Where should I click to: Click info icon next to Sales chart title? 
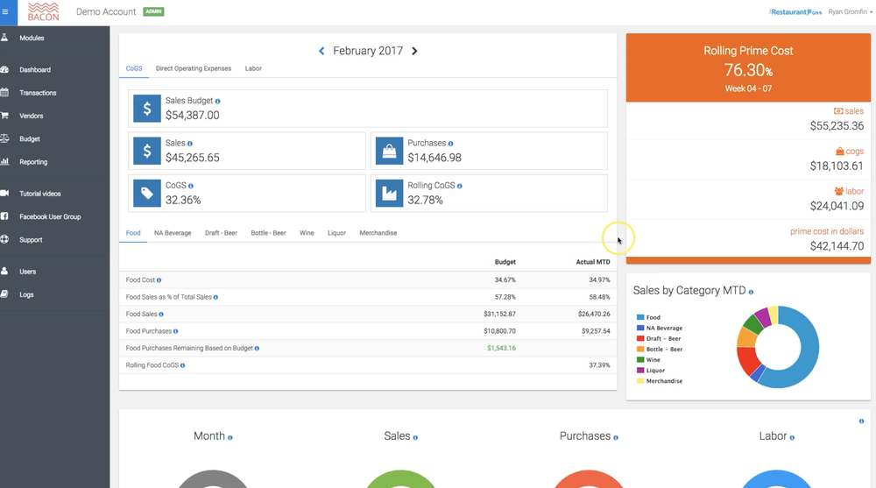(x=415, y=438)
